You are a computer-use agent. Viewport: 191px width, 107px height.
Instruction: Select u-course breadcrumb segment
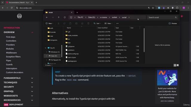[x=104, y=17]
